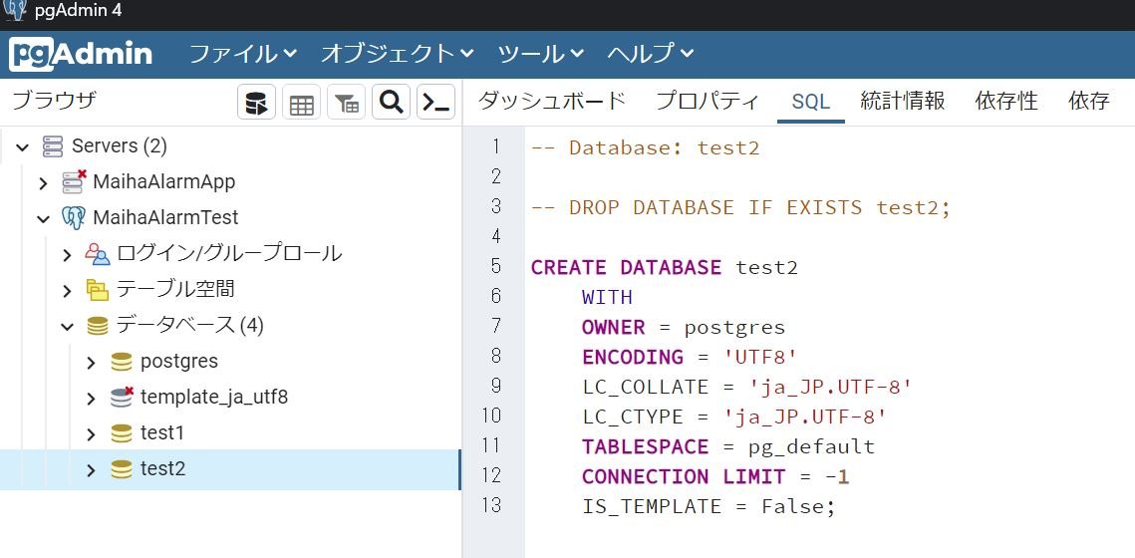
Task: Click the Filtered Rows toolbar icon
Action: point(346,102)
